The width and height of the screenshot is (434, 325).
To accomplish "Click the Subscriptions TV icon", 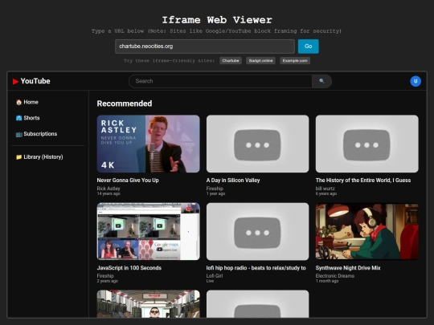I will (18, 134).
